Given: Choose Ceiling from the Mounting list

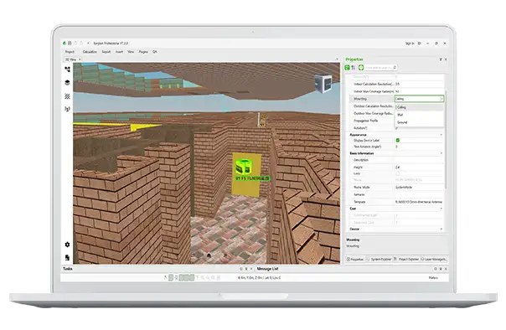Looking at the screenshot, I should [419, 107].
